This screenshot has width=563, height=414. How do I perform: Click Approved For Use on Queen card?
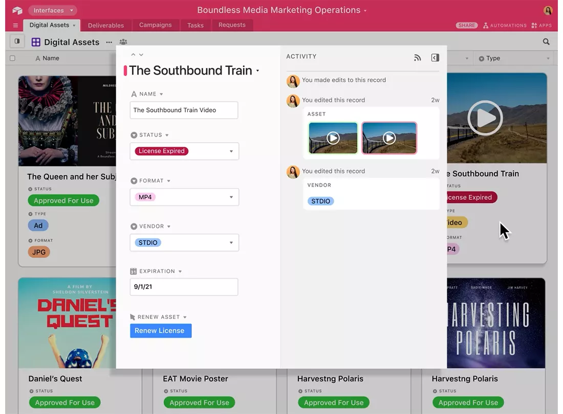pyautogui.click(x=63, y=200)
